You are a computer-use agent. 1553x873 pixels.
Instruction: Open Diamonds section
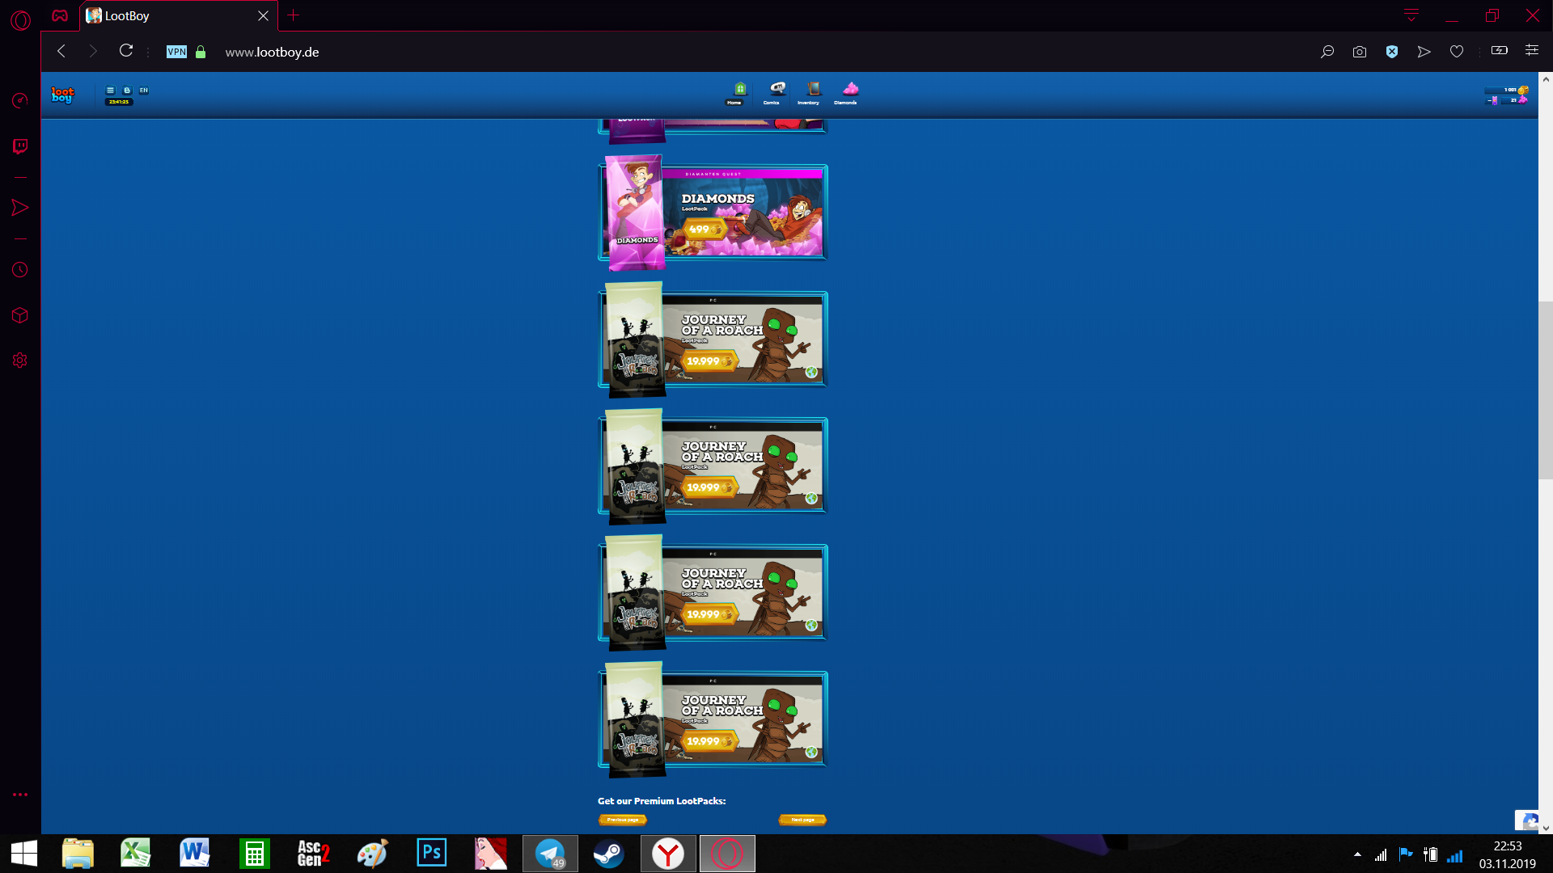click(x=847, y=94)
